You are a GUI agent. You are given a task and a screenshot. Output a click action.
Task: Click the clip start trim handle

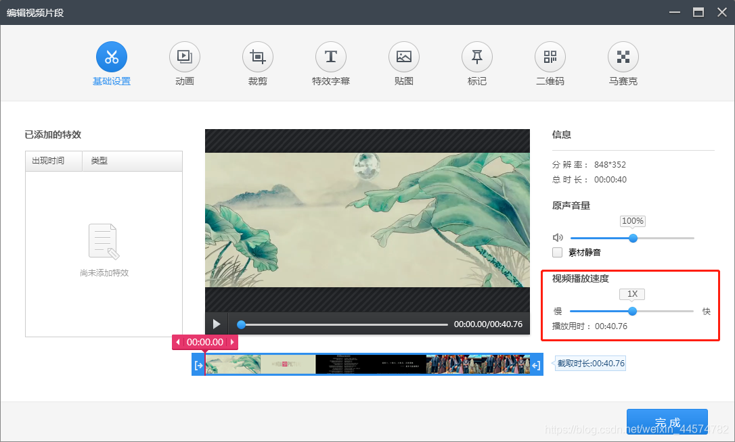point(198,365)
